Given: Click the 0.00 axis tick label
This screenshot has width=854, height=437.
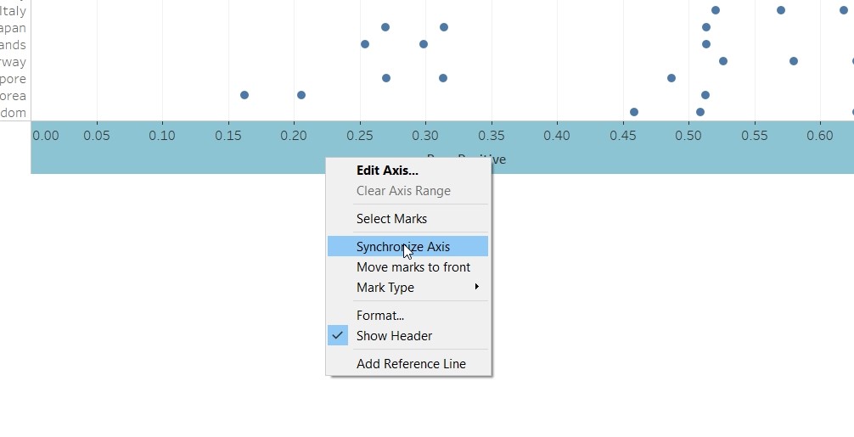Looking at the screenshot, I should click(x=46, y=135).
